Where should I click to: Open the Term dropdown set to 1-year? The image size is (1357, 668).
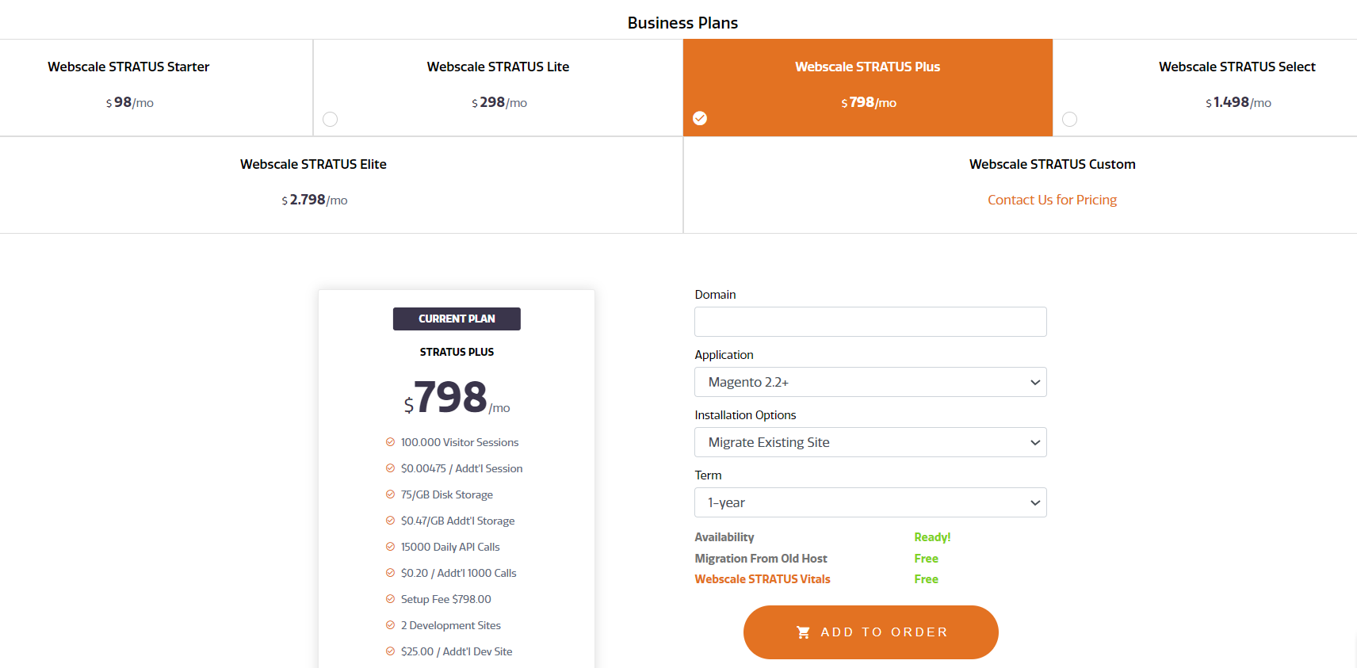click(x=870, y=502)
